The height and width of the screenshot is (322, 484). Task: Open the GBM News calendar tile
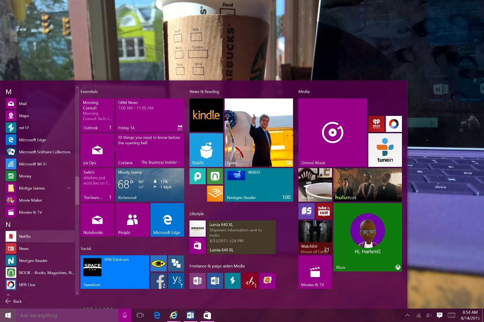pos(150,115)
